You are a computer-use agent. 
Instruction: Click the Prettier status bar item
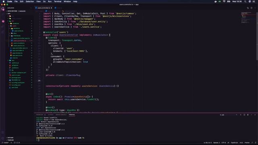click(x=247, y=143)
